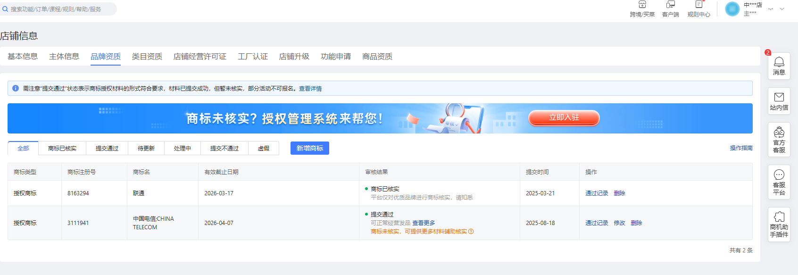The height and width of the screenshot is (275, 798).
Task: Filter by 虚假
Action: coord(264,149)
